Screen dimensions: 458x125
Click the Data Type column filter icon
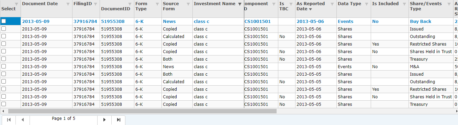[x=366, y=4]
